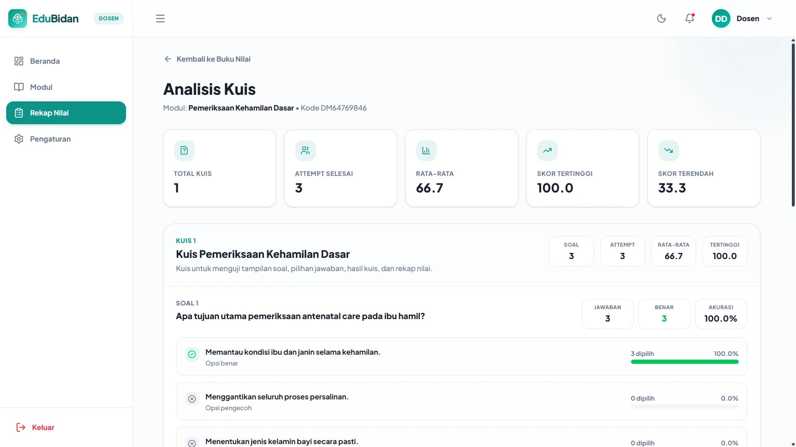Click the KUIS 1 label

pyautogui.click(x=186, y=241)
